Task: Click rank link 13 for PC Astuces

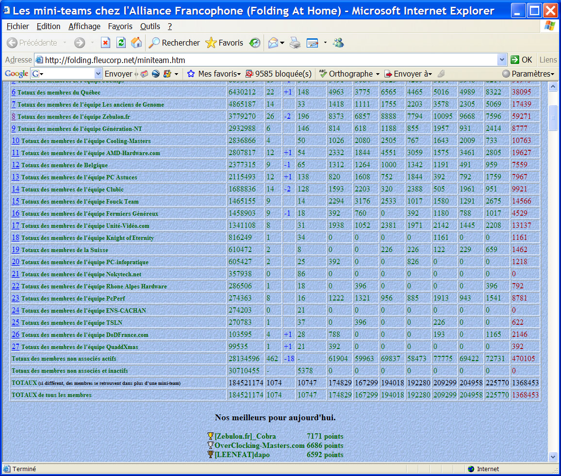Action: coord(15,177)
